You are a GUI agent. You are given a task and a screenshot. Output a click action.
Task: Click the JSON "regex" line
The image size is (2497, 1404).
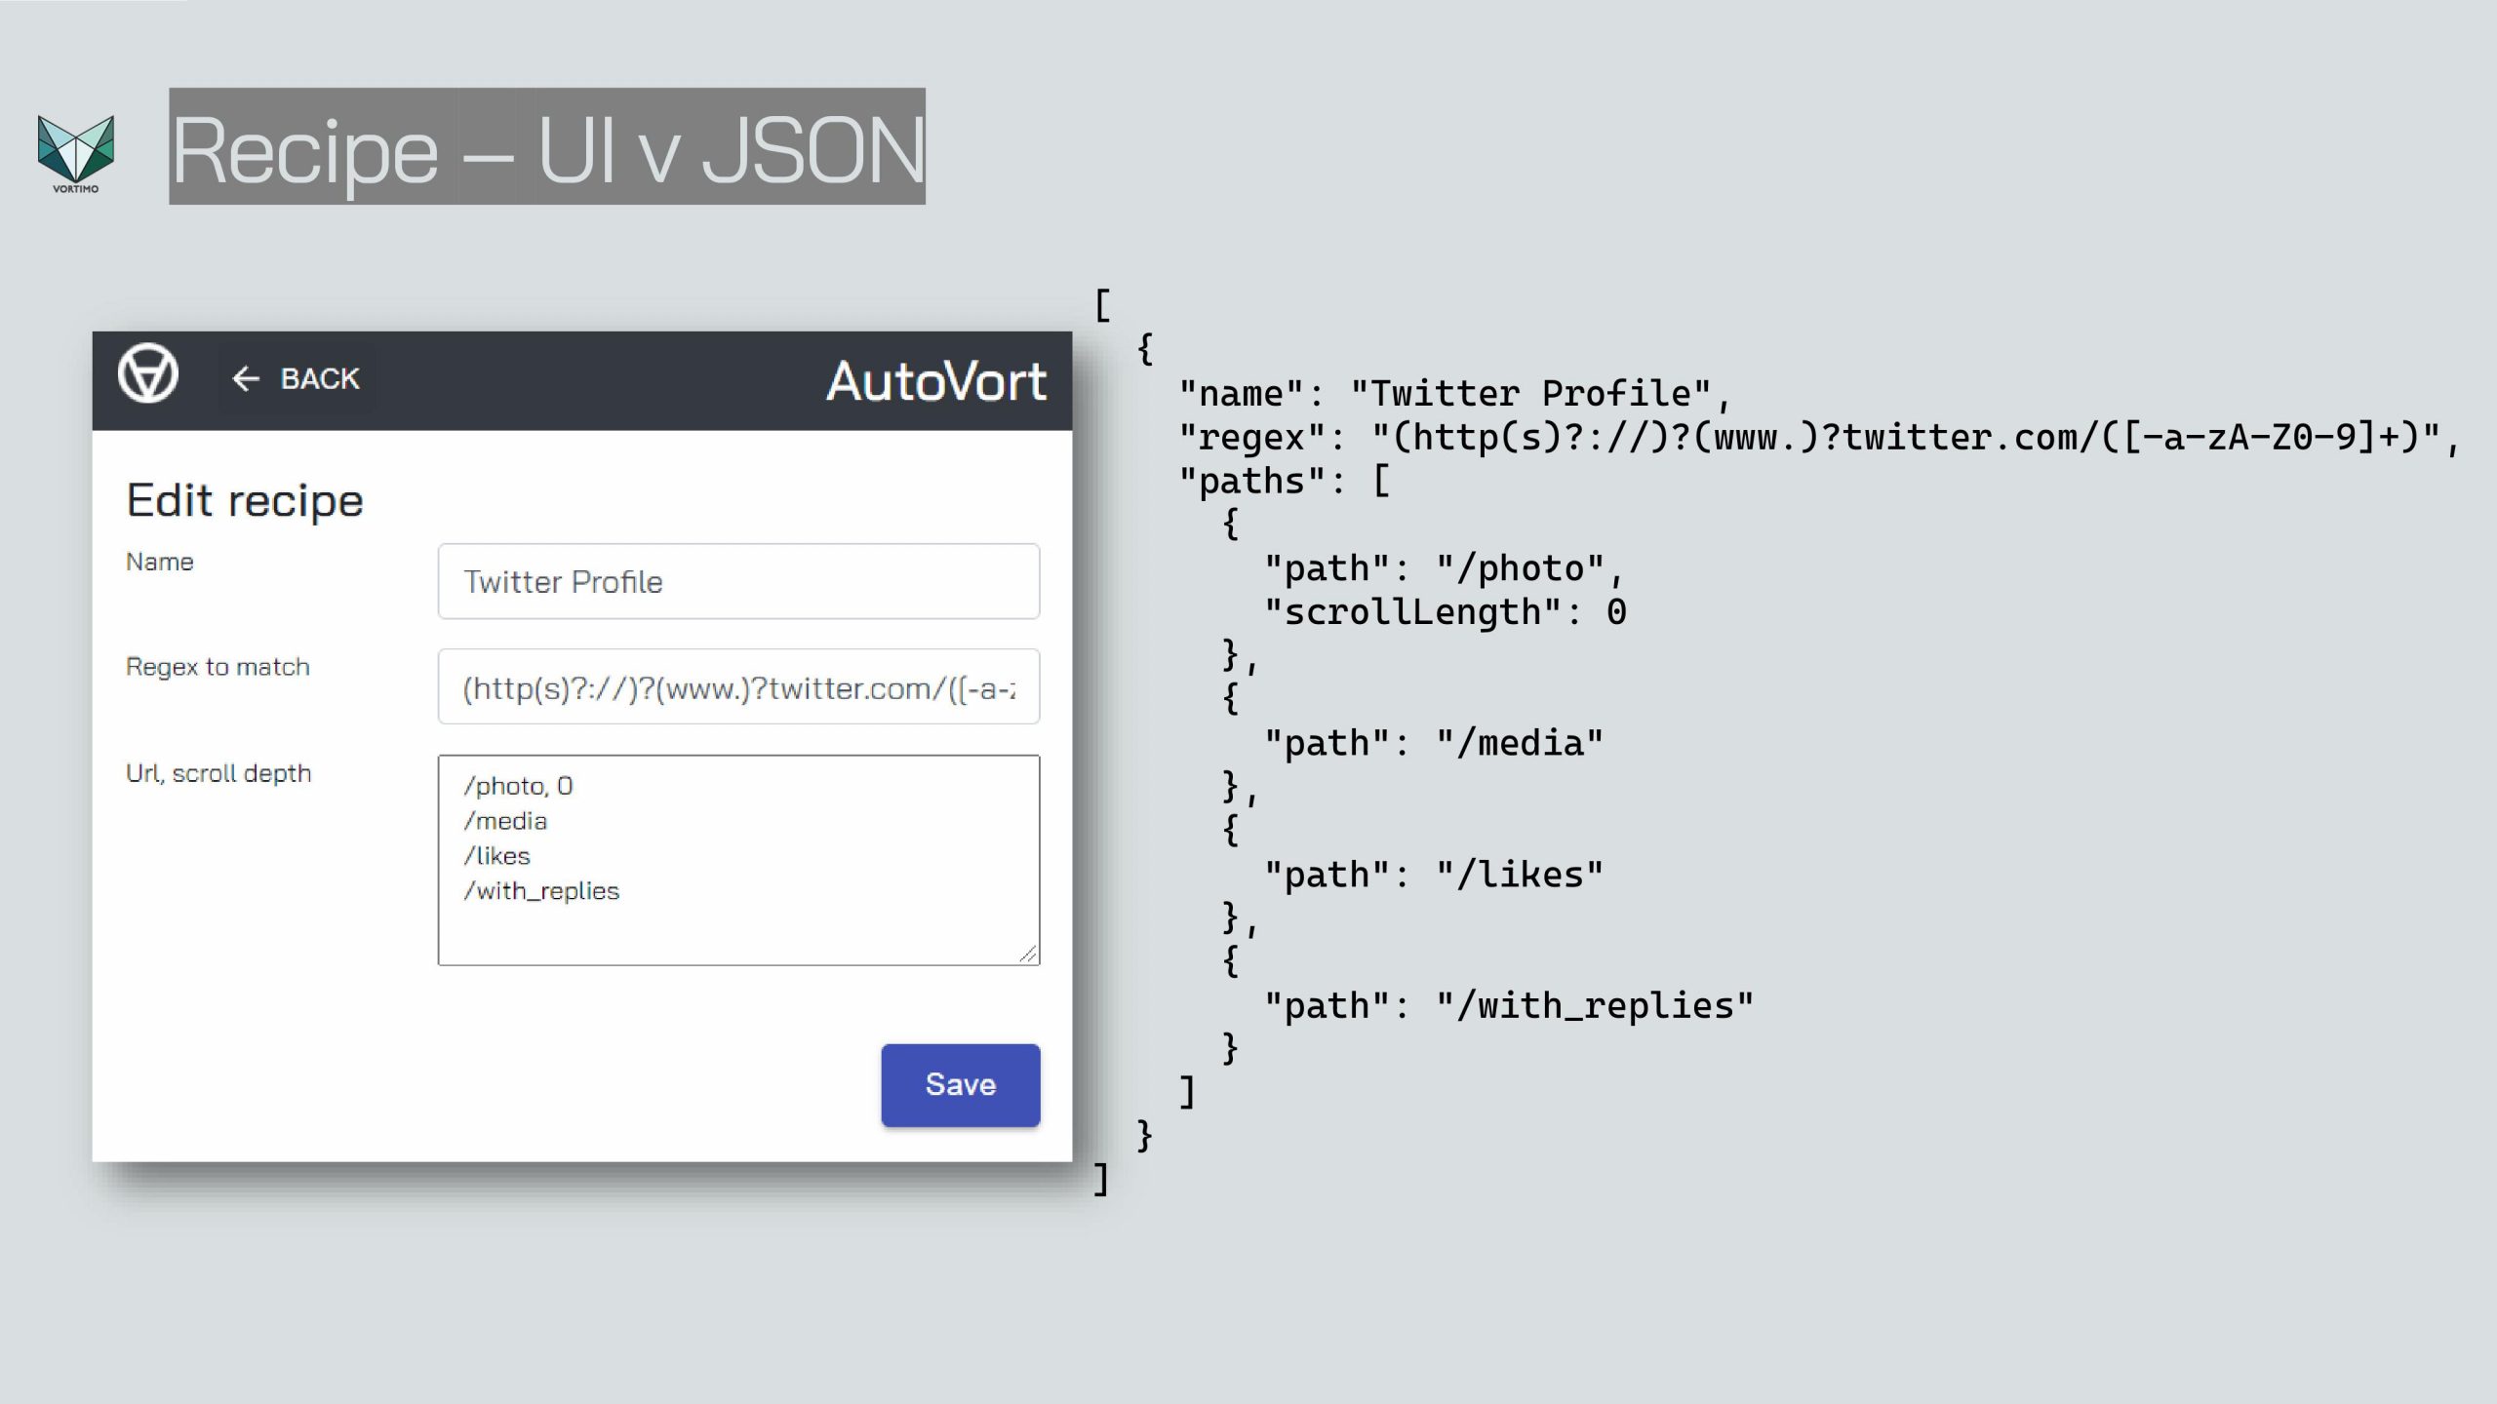pyautogui.click(x=1819, y=438)
